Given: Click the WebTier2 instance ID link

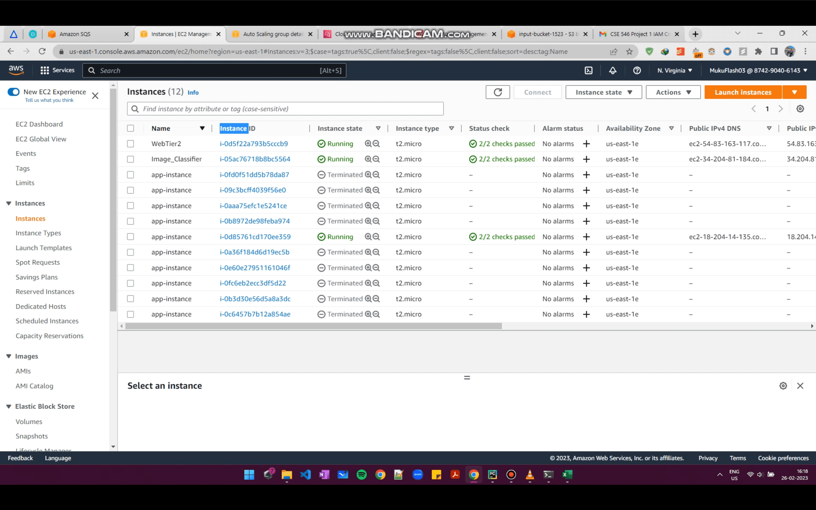Looking at the screenshot, I should point(254,143).
